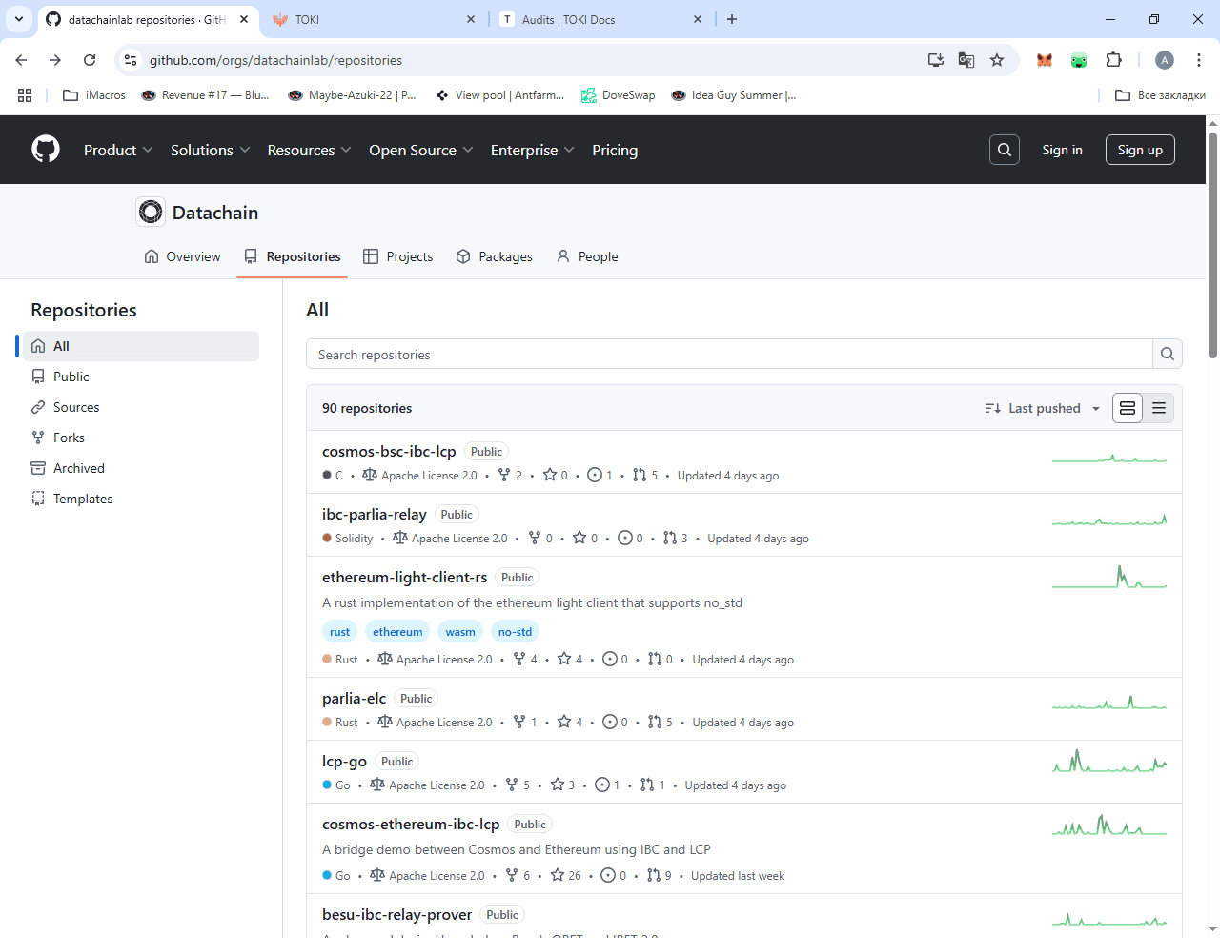This screenshot has width=1220, height=938.
Task: Open the Chrome extensions puzzle icon
Action: tap(1113, 60)
